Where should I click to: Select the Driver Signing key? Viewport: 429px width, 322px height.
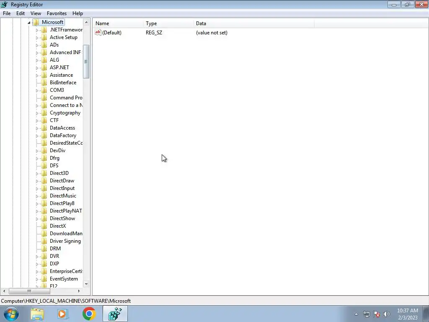(x=65, y=241)
